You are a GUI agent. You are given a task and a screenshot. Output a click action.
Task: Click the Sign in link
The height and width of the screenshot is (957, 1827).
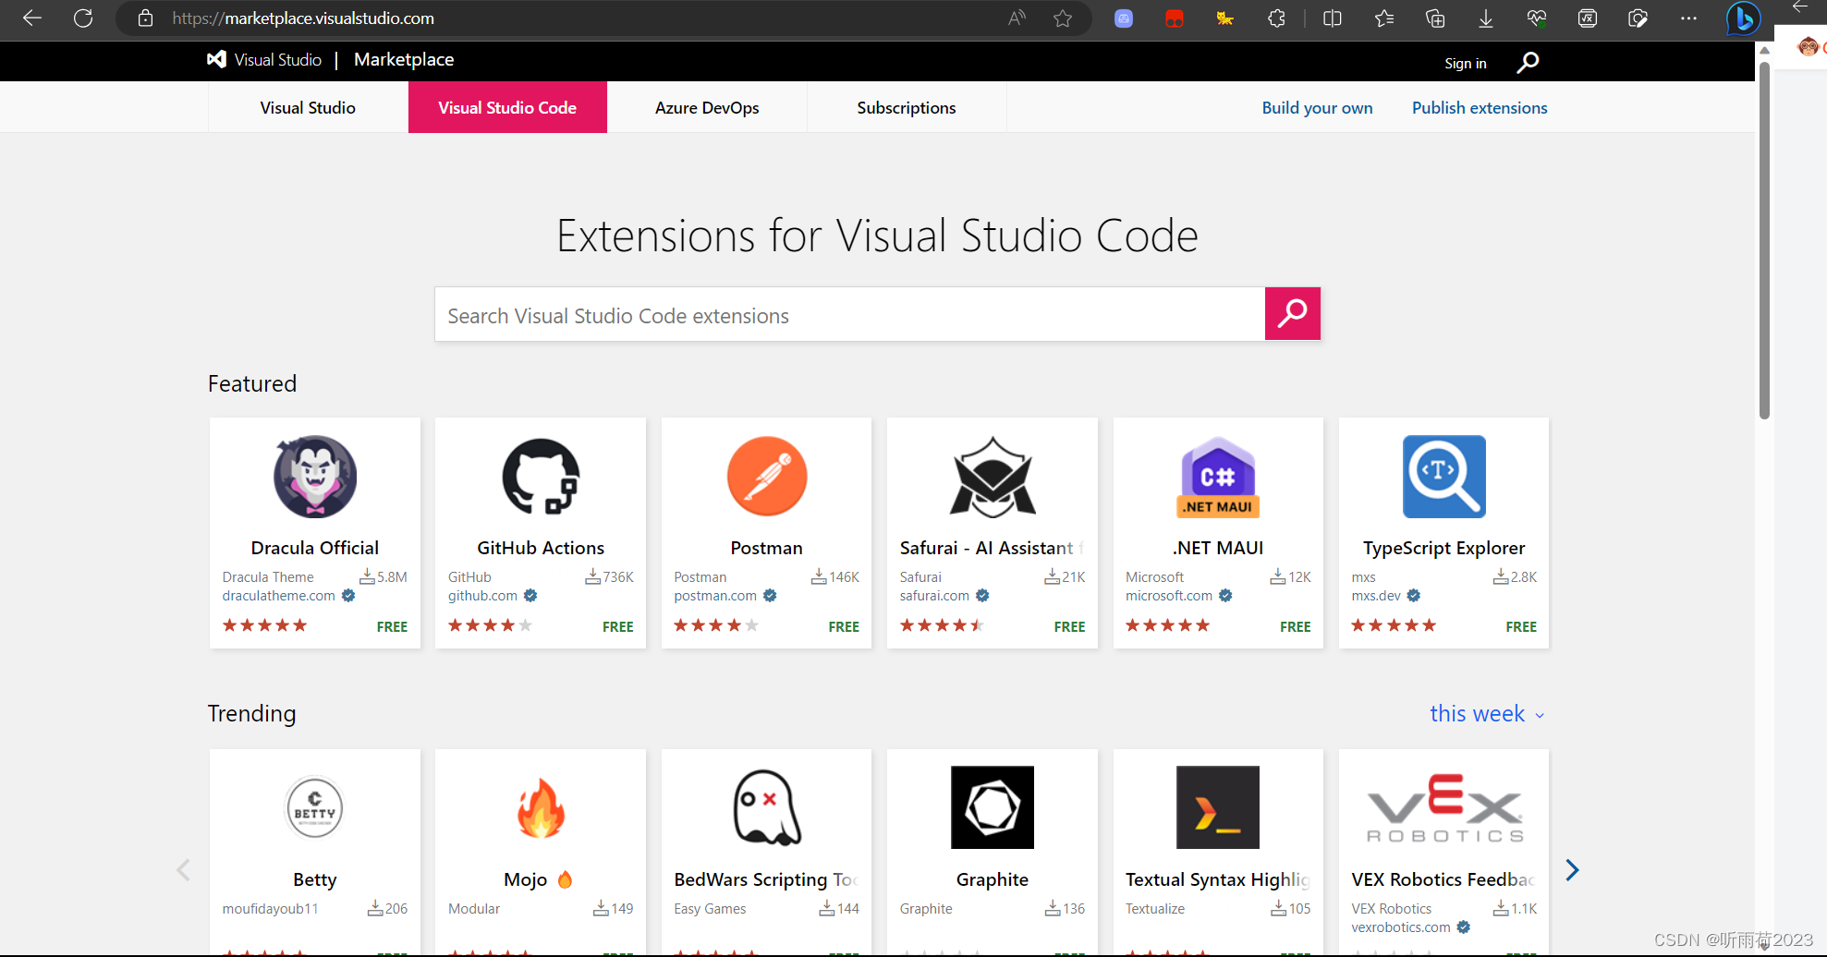[x=1466, y=63]
